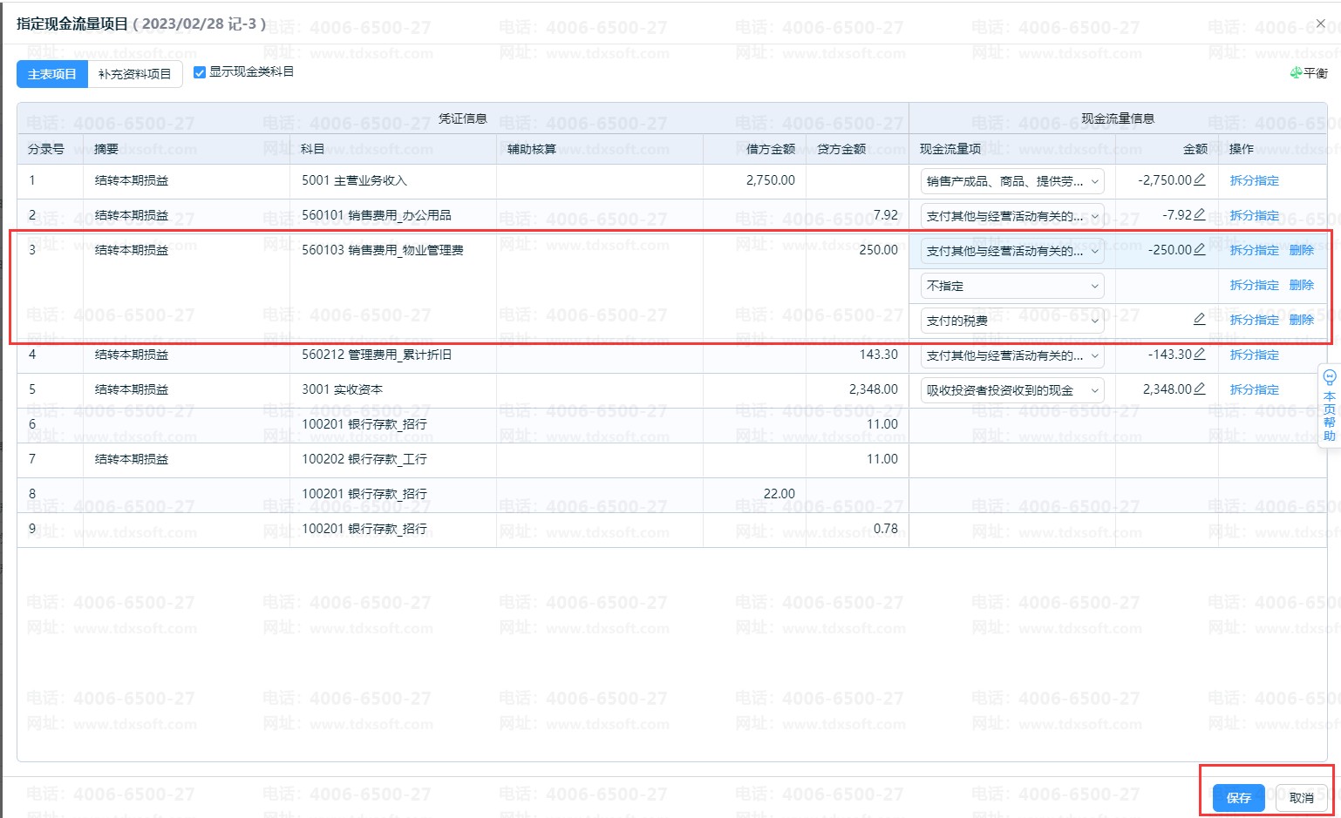The height and width of the screenshot is (818, 1341).
Task: Click 拆分指定 for the 5001 主营业务收入 entry
Action: tap(1254, 180)
